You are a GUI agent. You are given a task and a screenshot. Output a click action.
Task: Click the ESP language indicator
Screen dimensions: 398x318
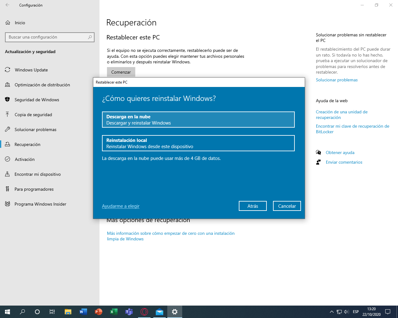[x=356, y=312]
